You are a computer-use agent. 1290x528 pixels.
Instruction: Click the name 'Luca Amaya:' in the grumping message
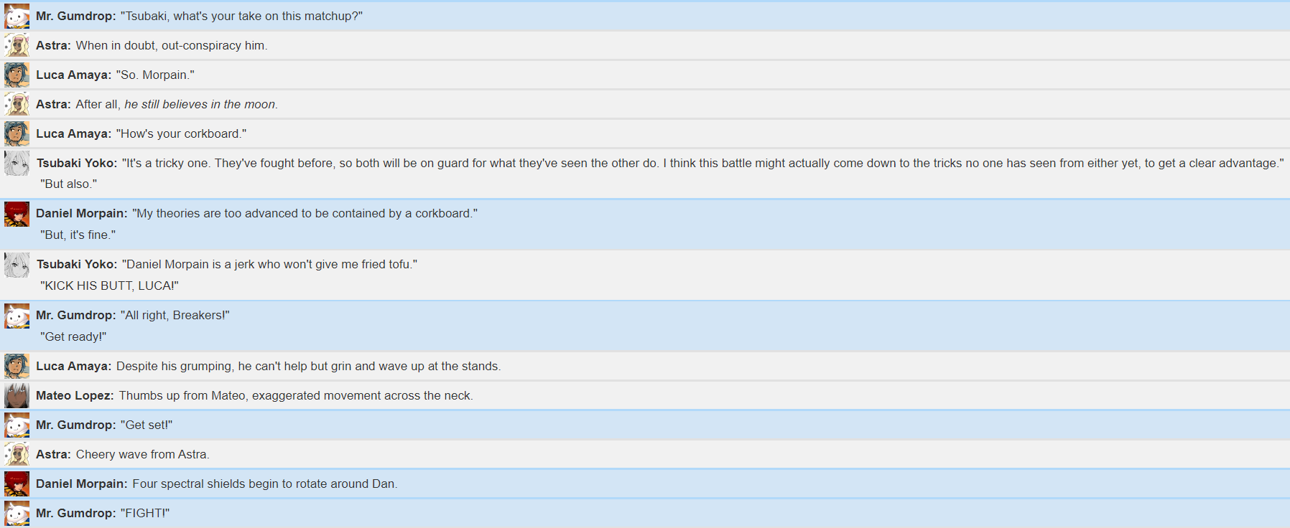pyautogui.click(x=74, y=367)
